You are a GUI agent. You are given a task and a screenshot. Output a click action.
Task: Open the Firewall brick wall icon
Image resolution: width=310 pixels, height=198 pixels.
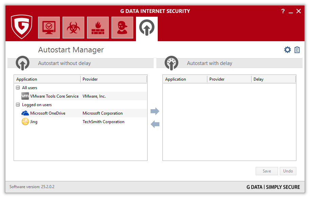(x=98, y=28)
